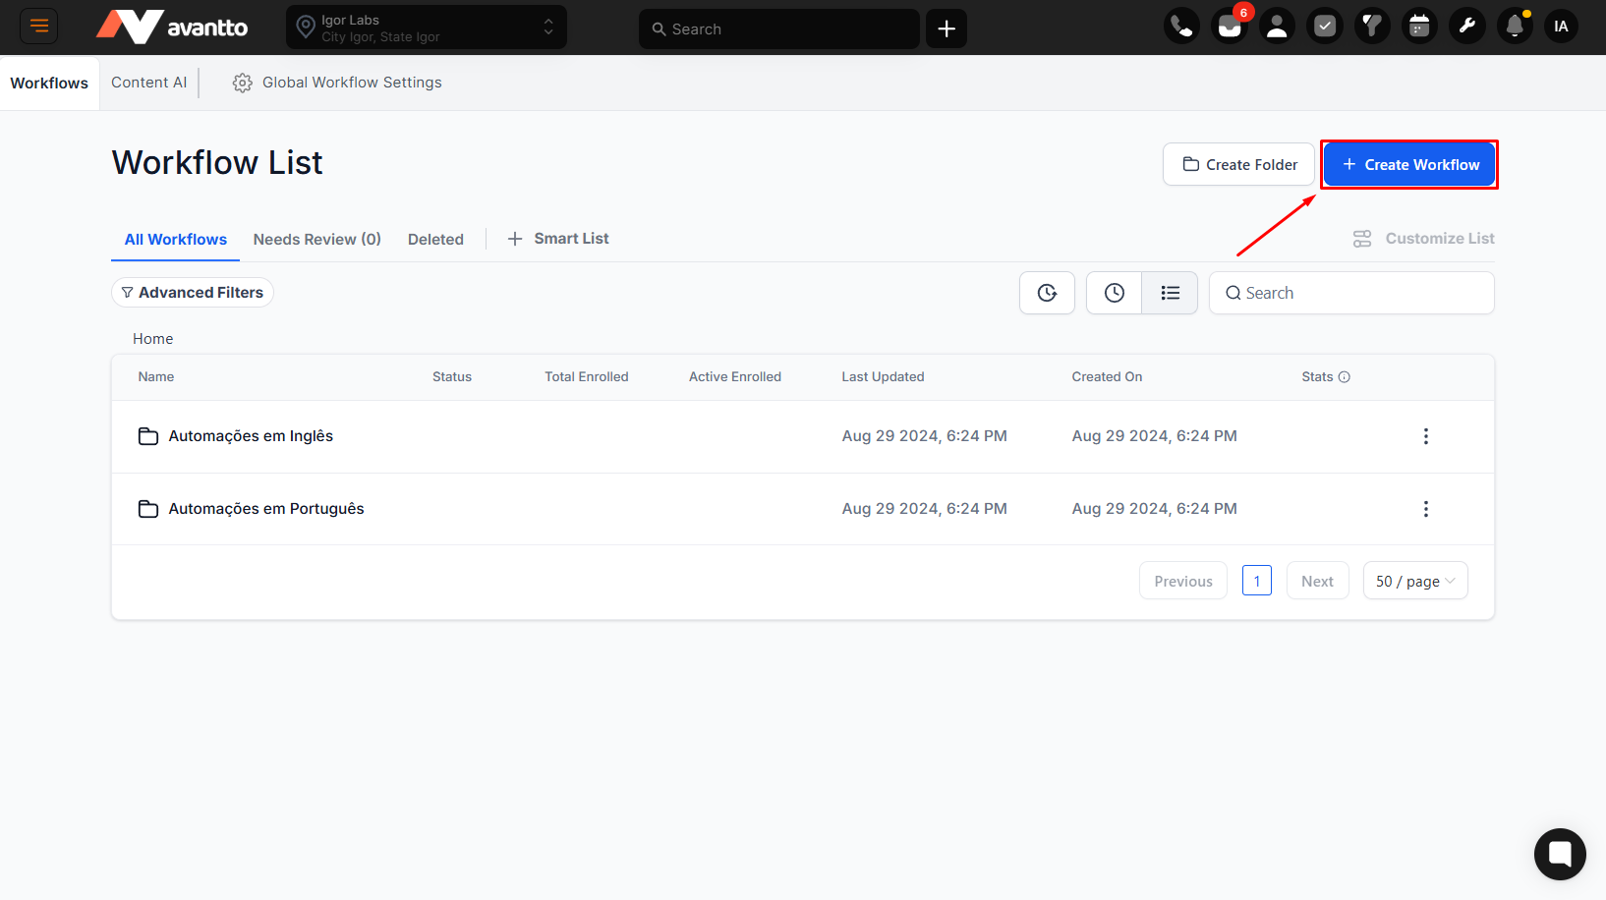This screenshot has width=1606, height=900.
Task: Click the Create Folder button
Action: pos(1238,165)
